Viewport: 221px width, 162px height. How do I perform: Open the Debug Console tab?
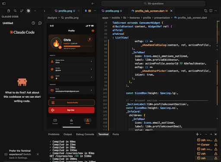[85, 134]
